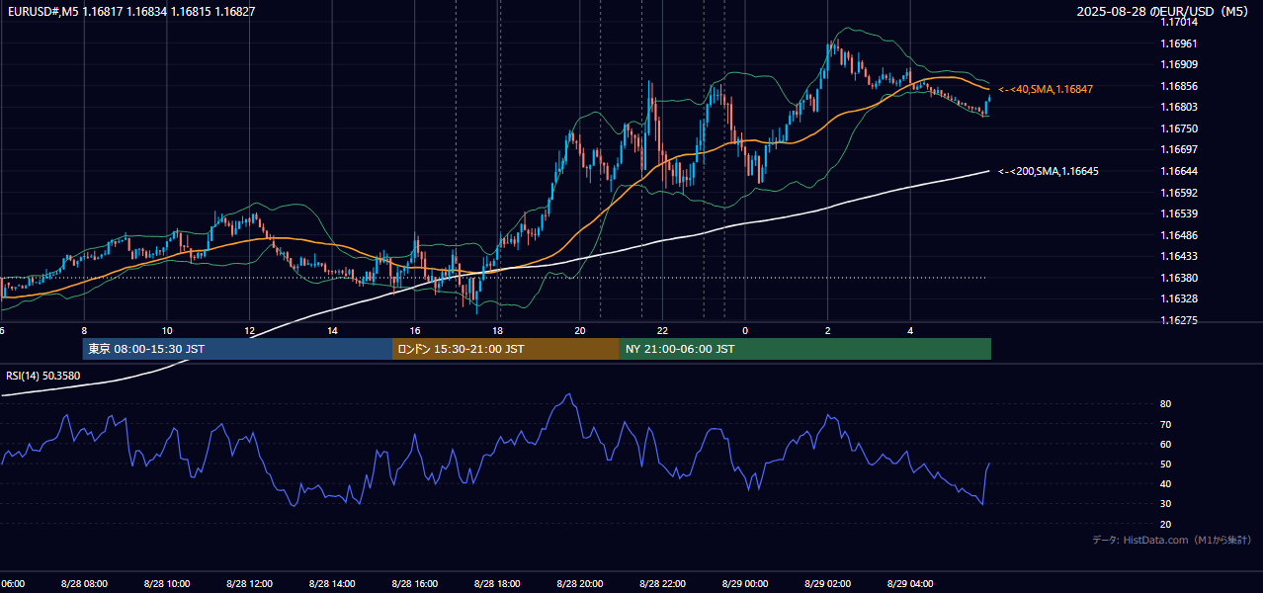Click the データ: HistData.com source credit
This screenshot has width=1263, height=593.
(x=1172, y=540)
